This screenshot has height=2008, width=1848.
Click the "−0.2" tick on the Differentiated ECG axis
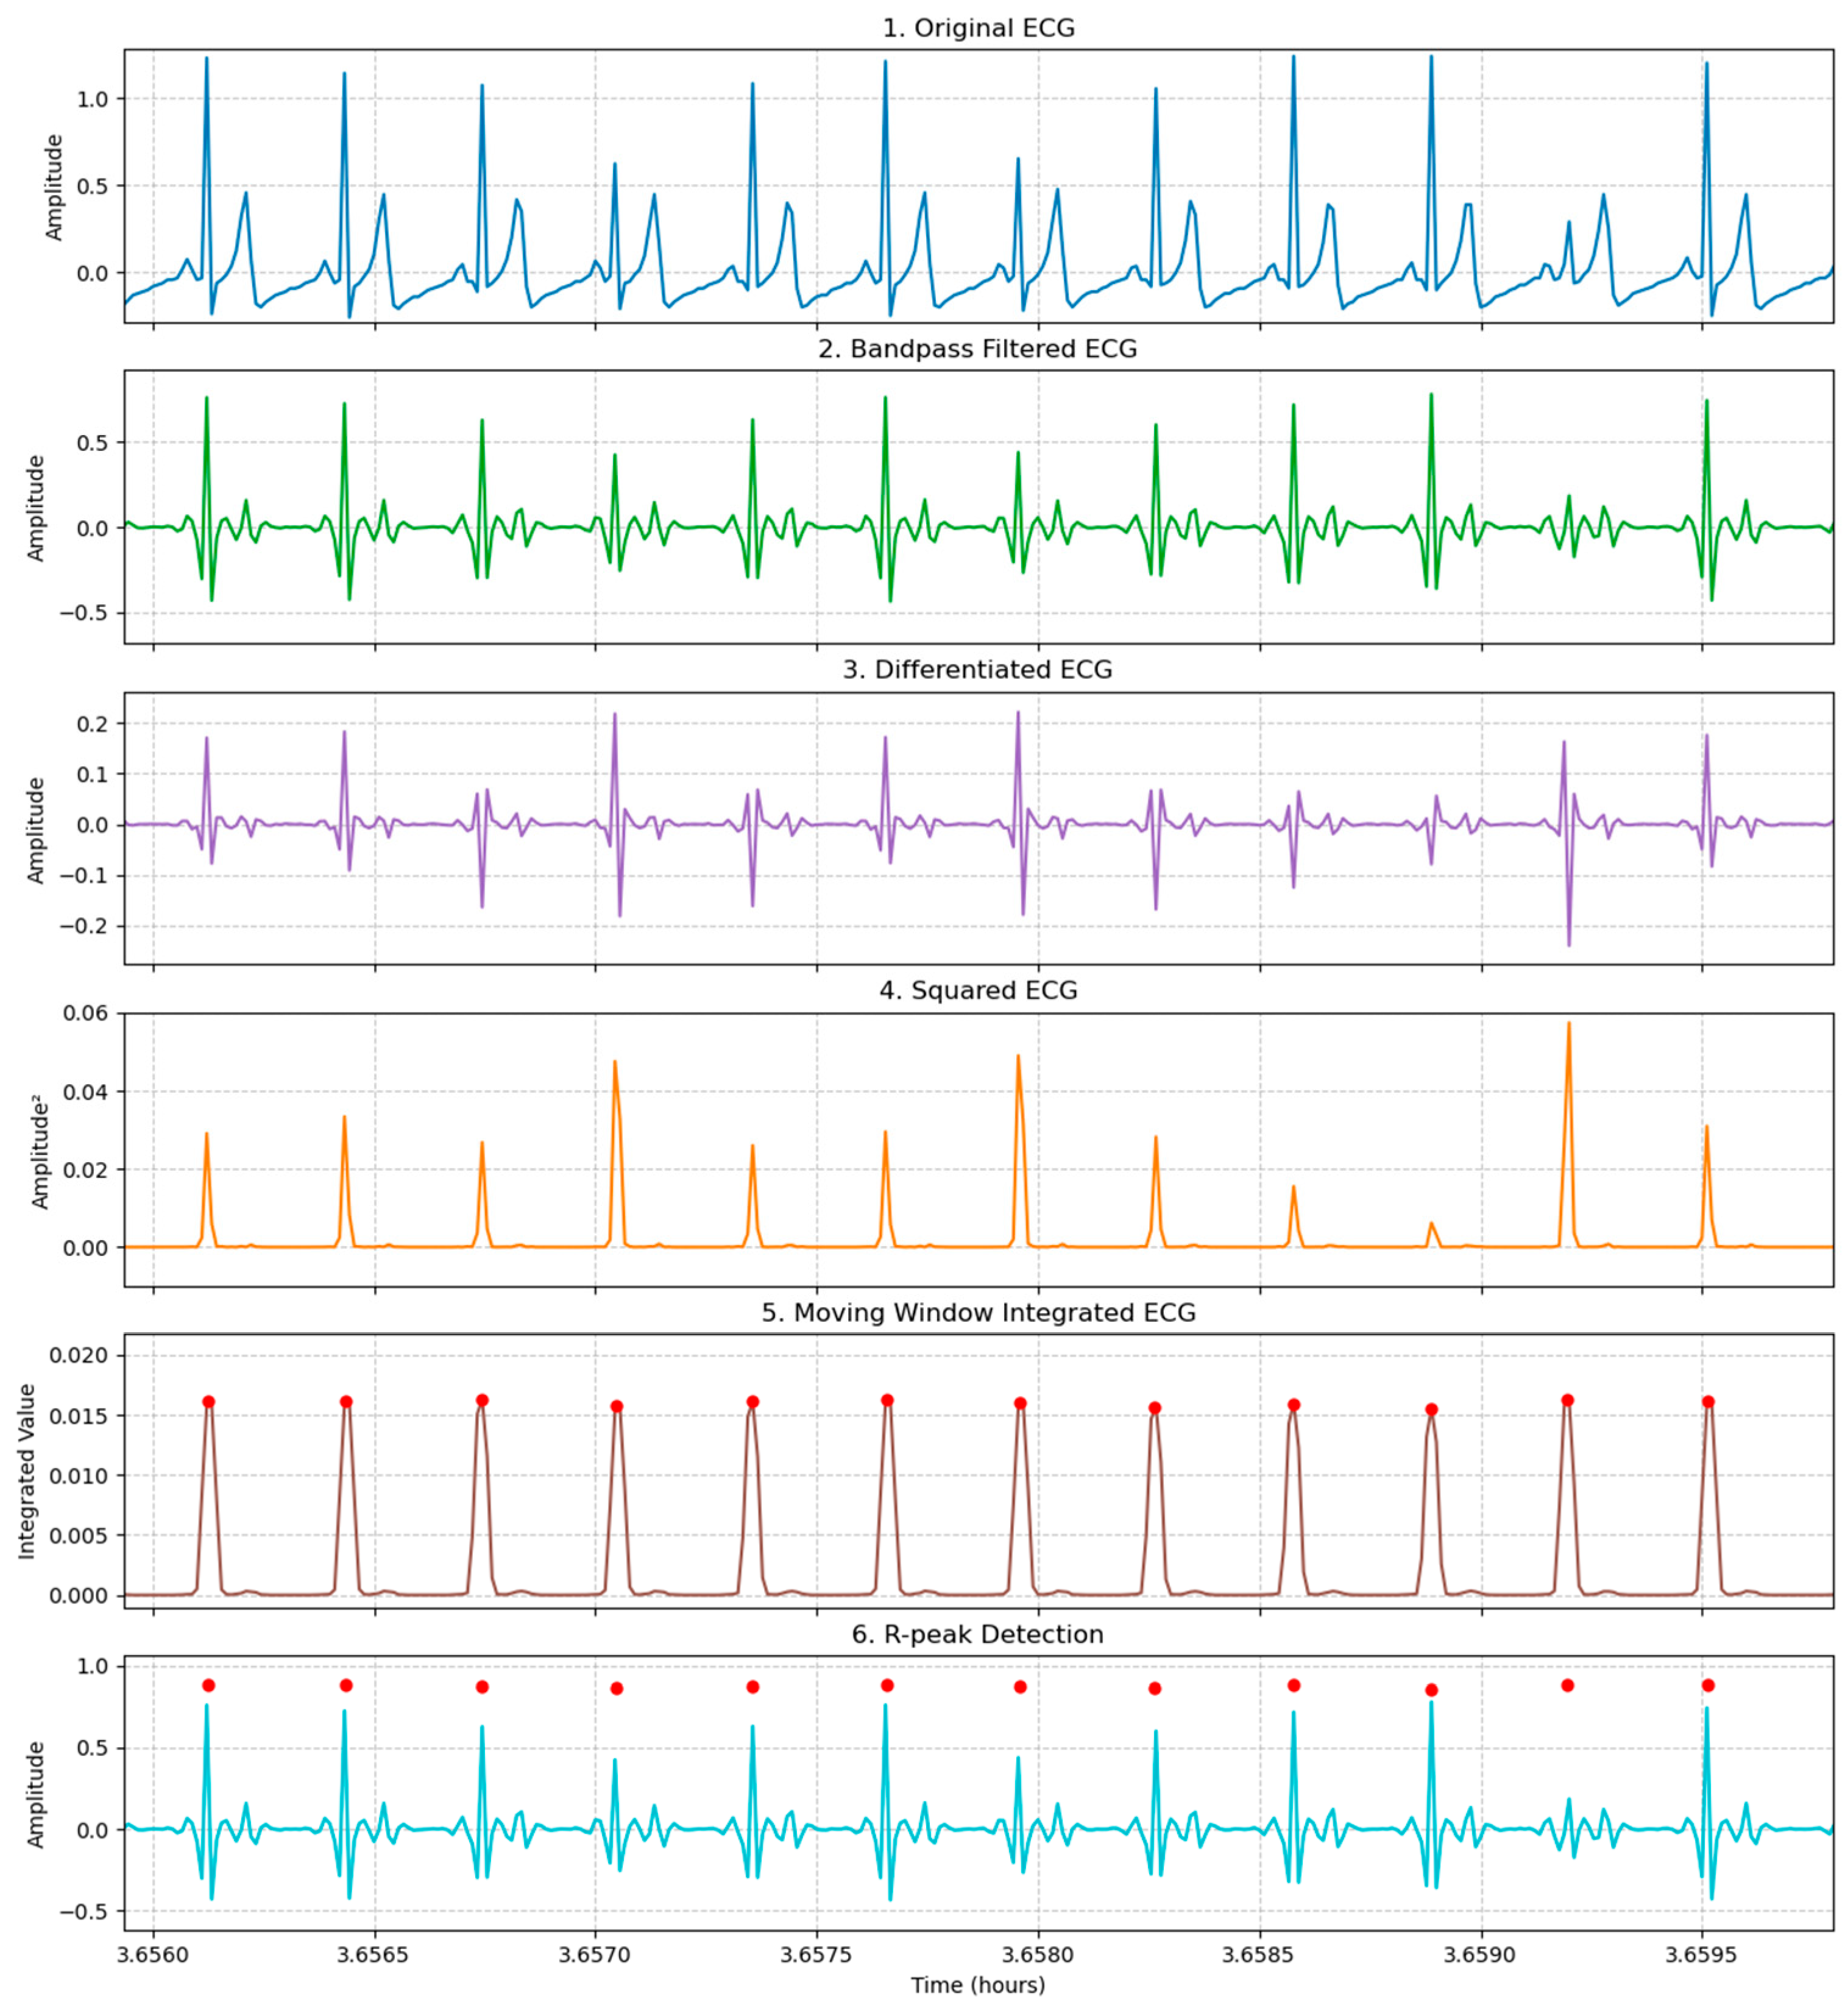83,926
